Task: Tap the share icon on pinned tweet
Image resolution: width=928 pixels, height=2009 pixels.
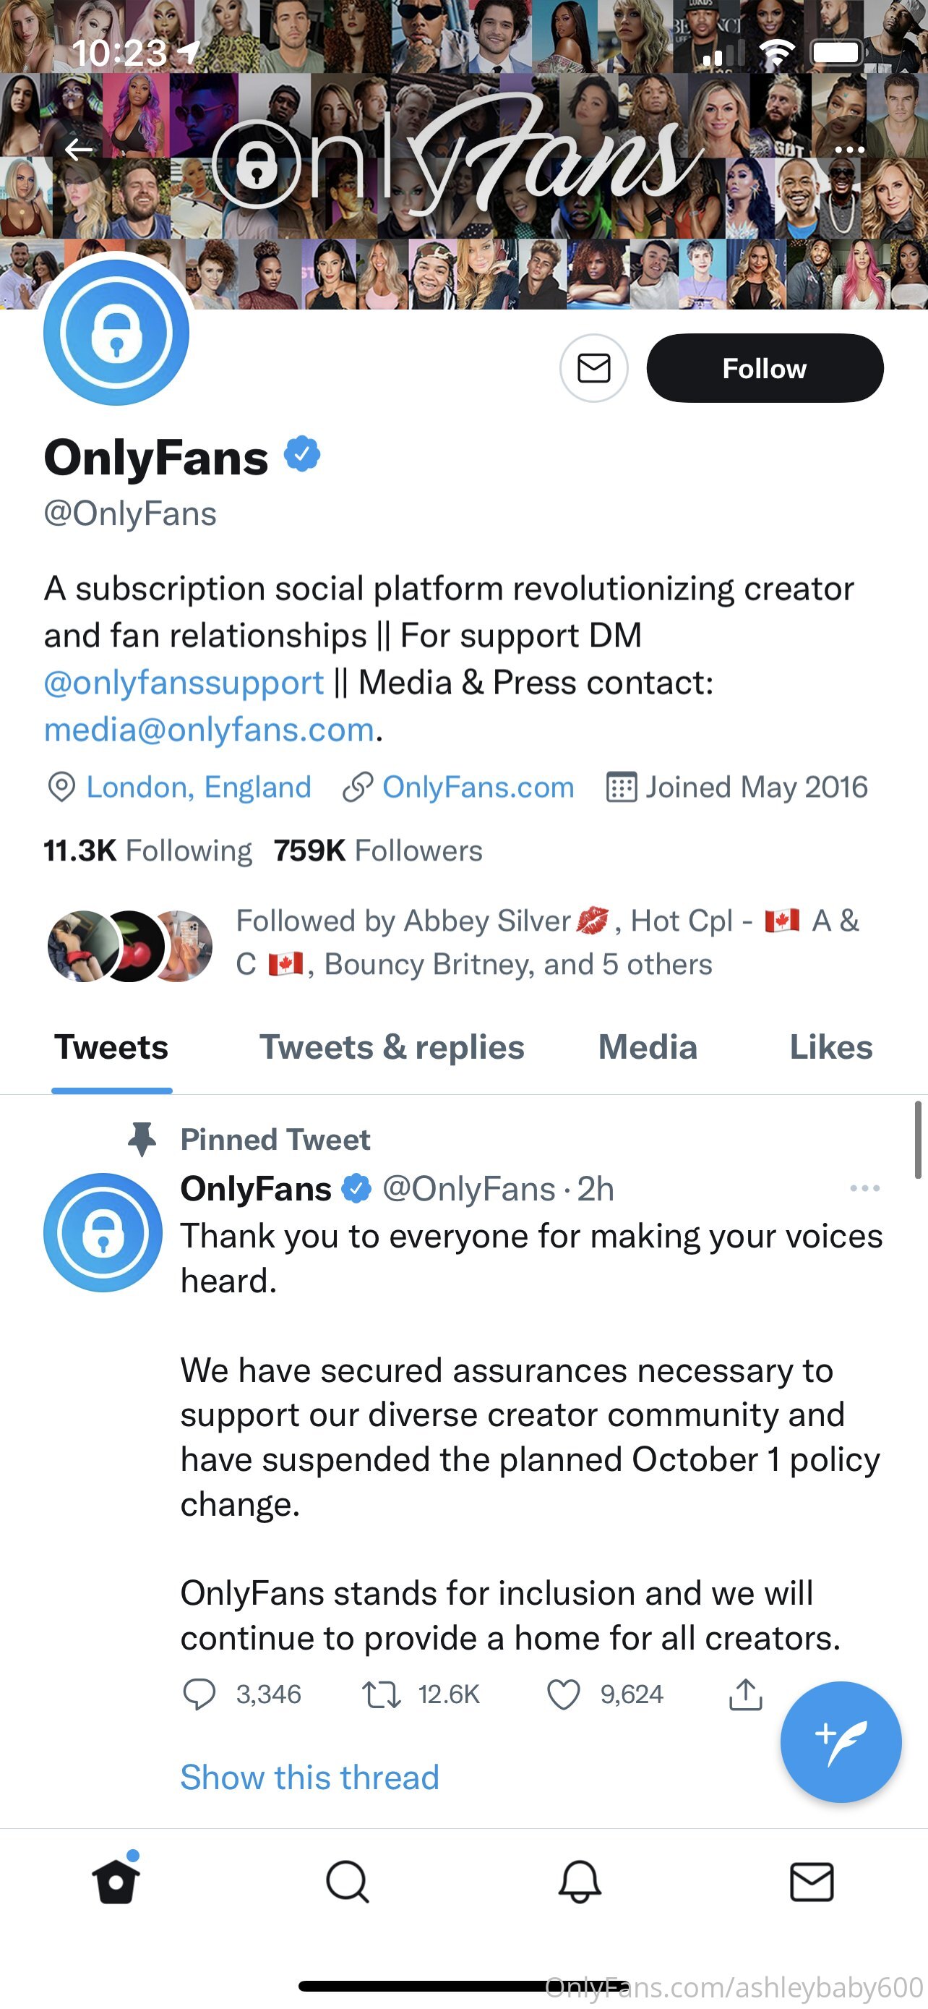Action: [x=746, y=1694]
